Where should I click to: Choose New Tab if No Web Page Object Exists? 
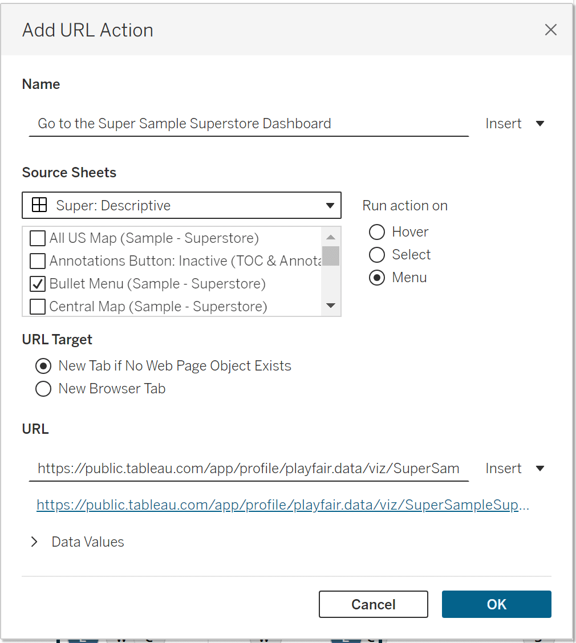[x=43, y=366]
